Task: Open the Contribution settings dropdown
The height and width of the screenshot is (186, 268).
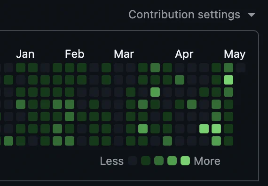Action: click(192, 15)
